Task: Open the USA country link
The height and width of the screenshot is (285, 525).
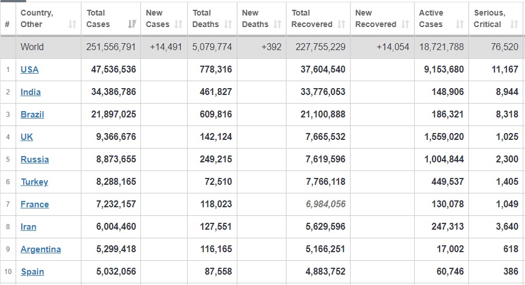Action: [x=29, y=70]
